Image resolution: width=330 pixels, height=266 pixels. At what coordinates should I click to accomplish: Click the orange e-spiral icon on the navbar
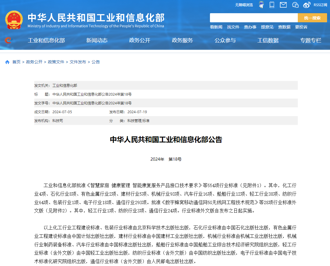pyautogui.click(x=8, y=40)
